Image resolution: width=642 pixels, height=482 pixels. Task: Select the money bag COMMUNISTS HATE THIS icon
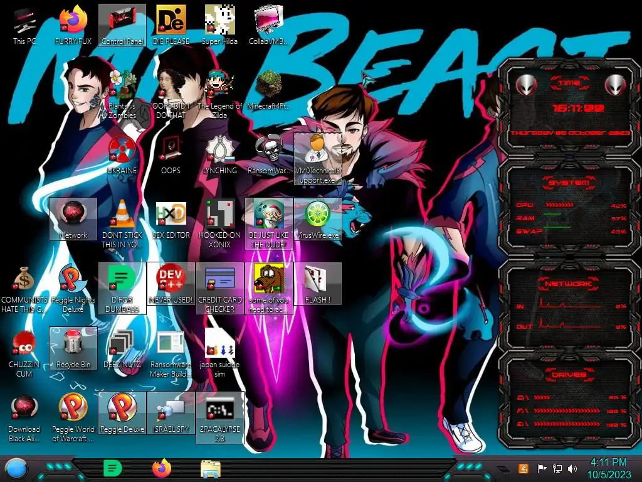pyautogui.click(x=24, y=289)
